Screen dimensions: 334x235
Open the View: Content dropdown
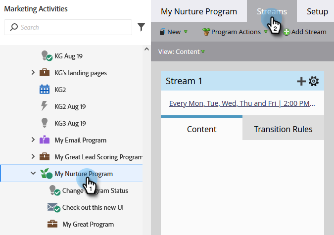[x=181, y=51]
